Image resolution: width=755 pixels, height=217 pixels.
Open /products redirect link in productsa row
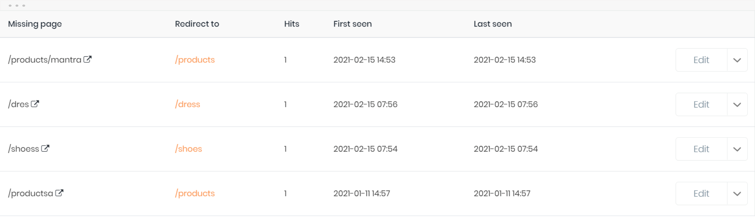(195, 193)
